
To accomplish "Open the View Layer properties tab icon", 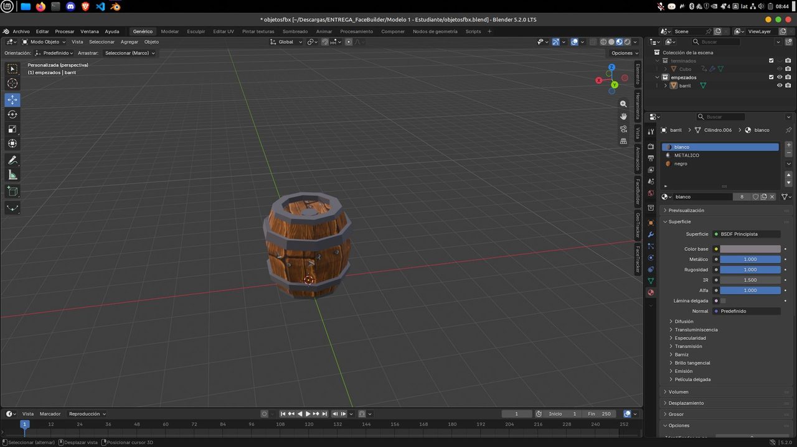I will pyautogui.click(x=651, y=169).
